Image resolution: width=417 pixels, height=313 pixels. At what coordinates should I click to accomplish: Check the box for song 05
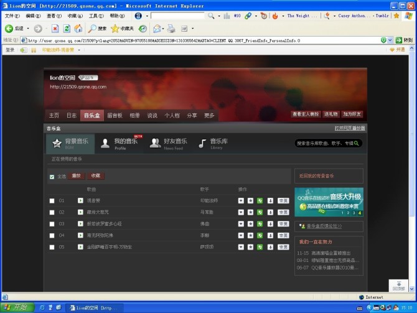52,247
